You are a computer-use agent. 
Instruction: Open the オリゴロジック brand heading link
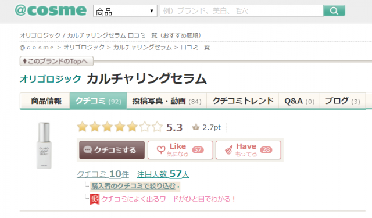point(51,78)
